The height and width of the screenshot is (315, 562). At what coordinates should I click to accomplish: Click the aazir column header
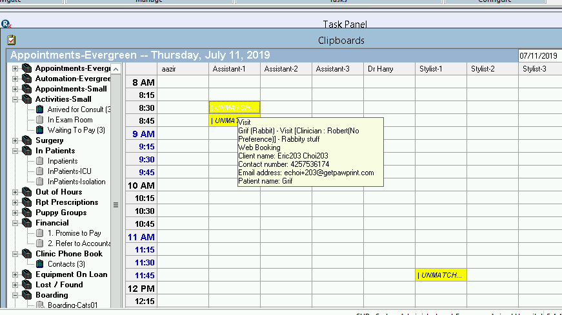pos(183,69)
